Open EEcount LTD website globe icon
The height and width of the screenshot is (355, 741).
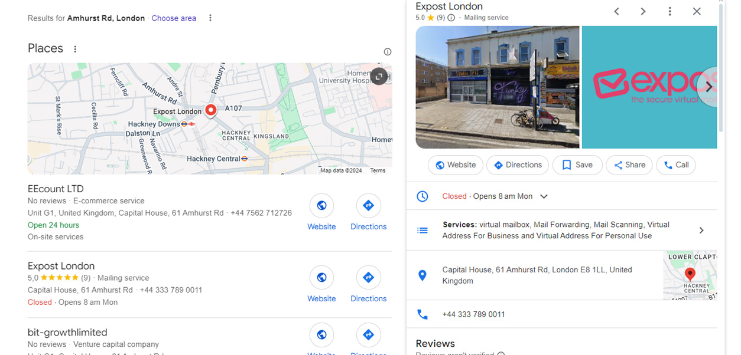tap(321, 206)
